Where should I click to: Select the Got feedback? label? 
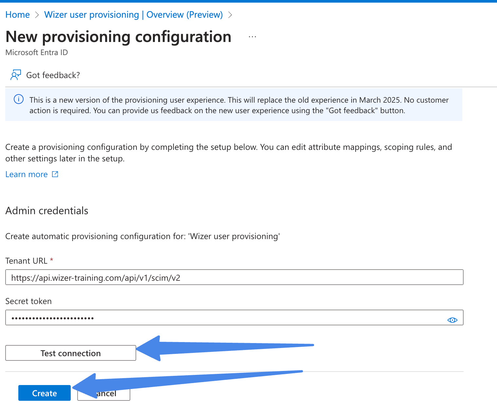pyautogui.click(x=53, y=75)
